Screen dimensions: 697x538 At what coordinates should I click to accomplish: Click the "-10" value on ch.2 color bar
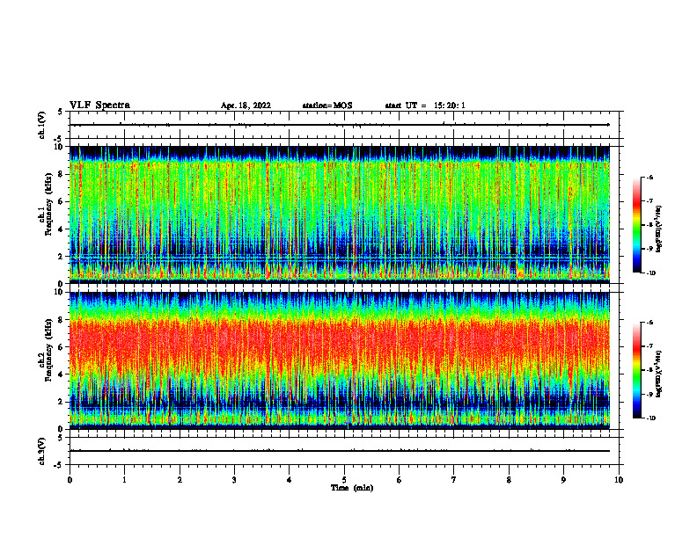tap(650, 418)
